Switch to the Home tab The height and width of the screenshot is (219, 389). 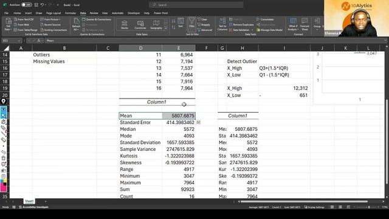point(17,13)
